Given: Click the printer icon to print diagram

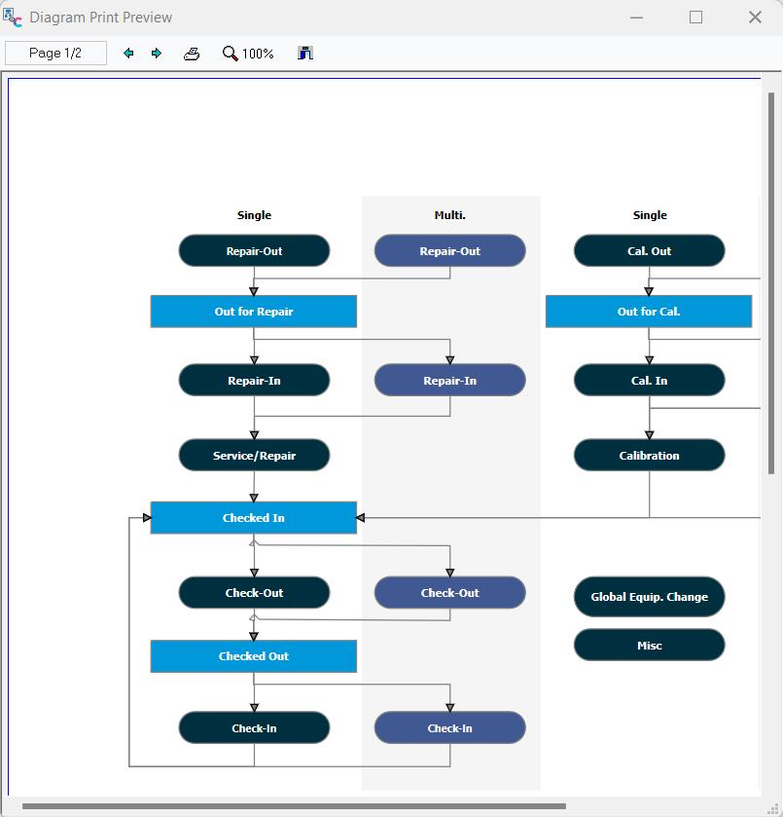Looking at the screenshot, I should (192, 54).
